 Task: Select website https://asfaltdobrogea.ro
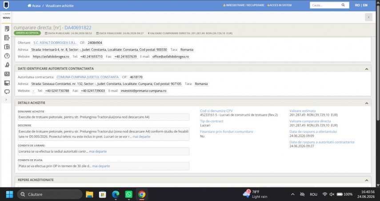pyautogui.click(x=51, y=57)
